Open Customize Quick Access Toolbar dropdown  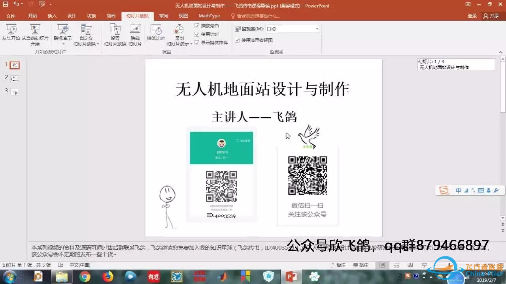pos(51,5)
